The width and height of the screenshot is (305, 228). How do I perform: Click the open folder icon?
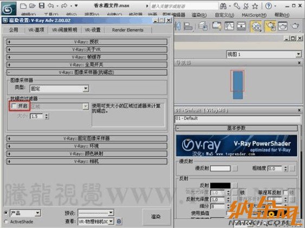[33, 5]
